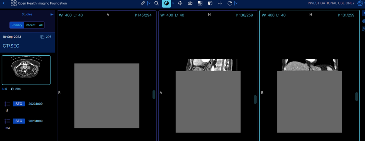Click the I: 131/259 slice indicator

[346, 15]
